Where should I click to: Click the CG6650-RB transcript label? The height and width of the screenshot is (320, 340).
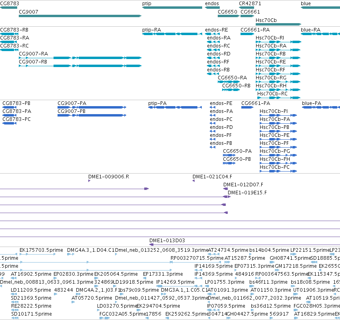coord(236,85)
